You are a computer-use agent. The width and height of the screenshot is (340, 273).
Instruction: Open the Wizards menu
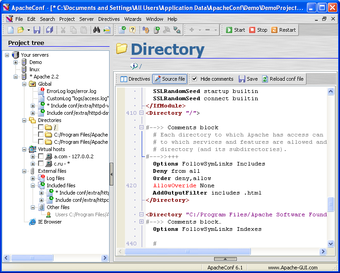(133, 19)
